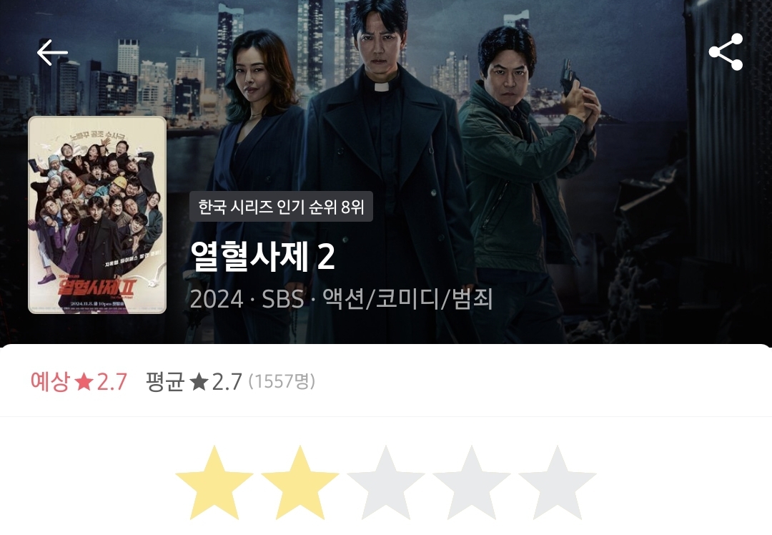
Task: Click the priest on the backdrop image
Action: click(x=384, y=162)
